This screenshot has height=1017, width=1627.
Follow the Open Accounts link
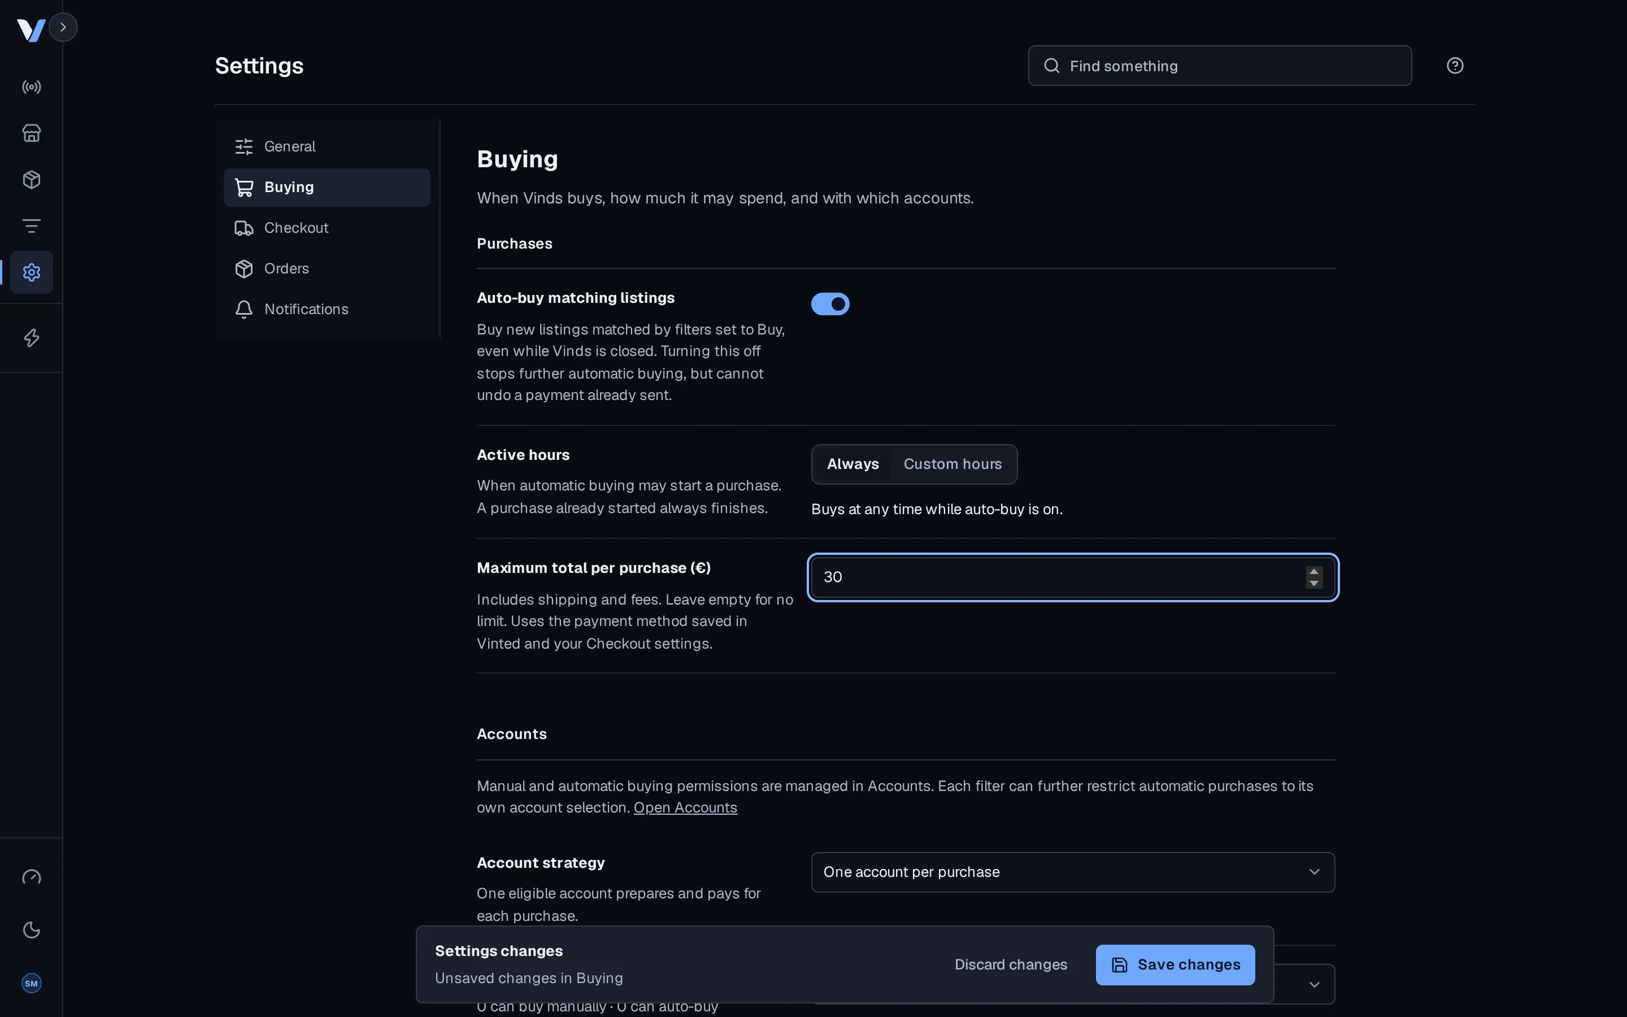coord(685,808)
